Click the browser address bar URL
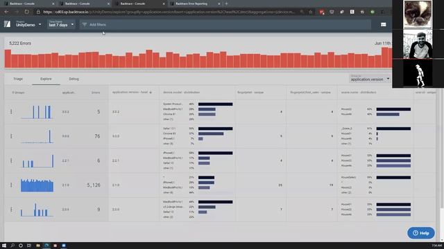 (x=169, y=12)
